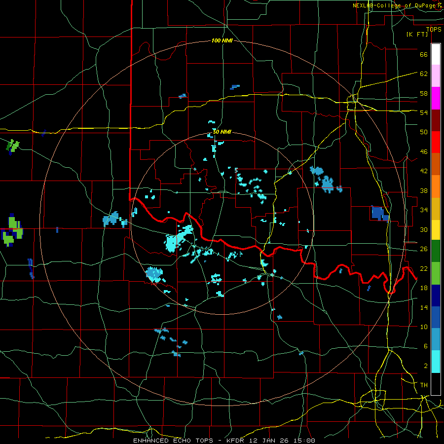Select the dark navy legend swatch
444x444 pixels.
pyautogui.click(x=436, y=296)
